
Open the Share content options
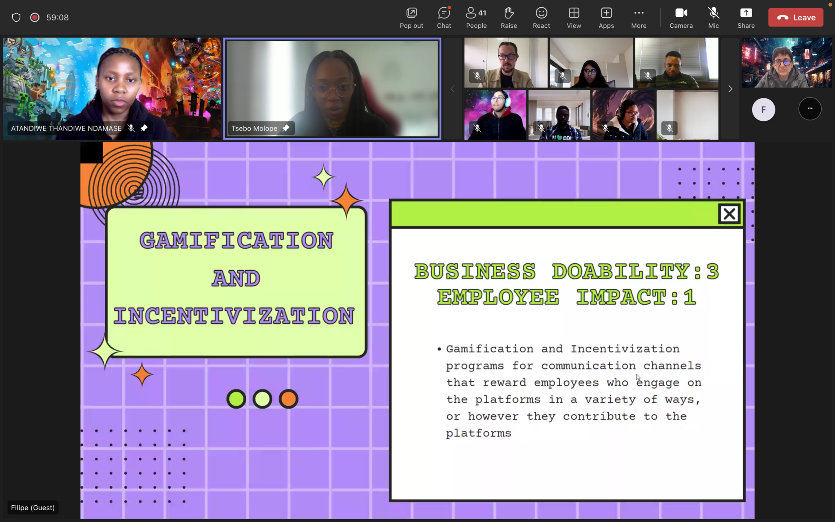[x=745, y=17]
